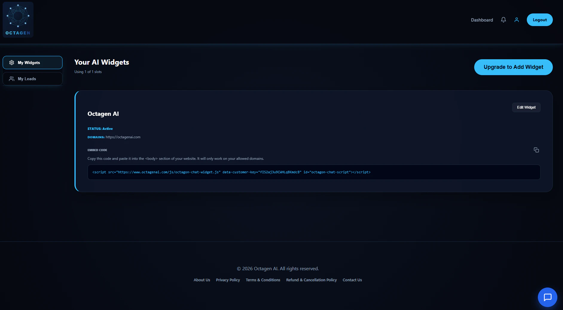Click the embed script code box
Image resolution: width=563 pixels, height=310 pixels.
coord(314,172)
